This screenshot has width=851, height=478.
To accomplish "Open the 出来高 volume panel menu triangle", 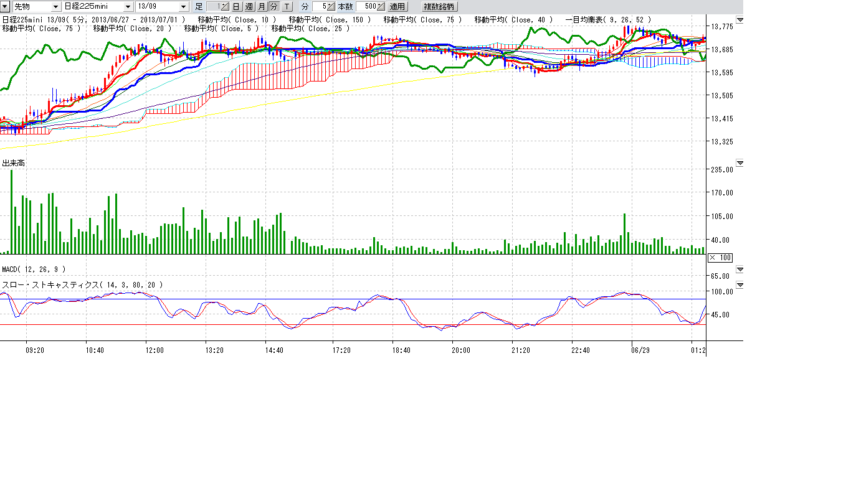I will (740, 163).
